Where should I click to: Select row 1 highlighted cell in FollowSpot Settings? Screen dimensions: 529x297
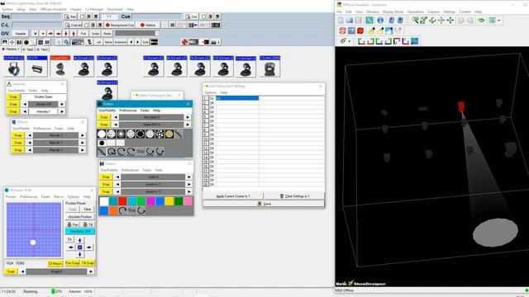(x=237, y=98)
